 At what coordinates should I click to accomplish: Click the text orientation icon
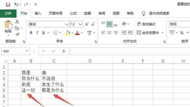[x=124, y=24]
